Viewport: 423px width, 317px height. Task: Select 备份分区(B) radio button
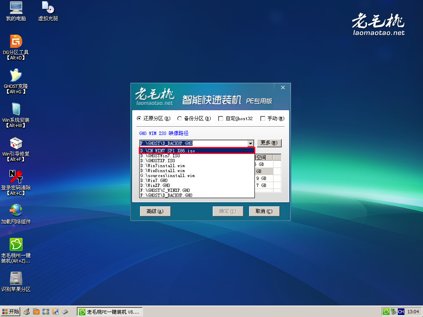[194, 118]
